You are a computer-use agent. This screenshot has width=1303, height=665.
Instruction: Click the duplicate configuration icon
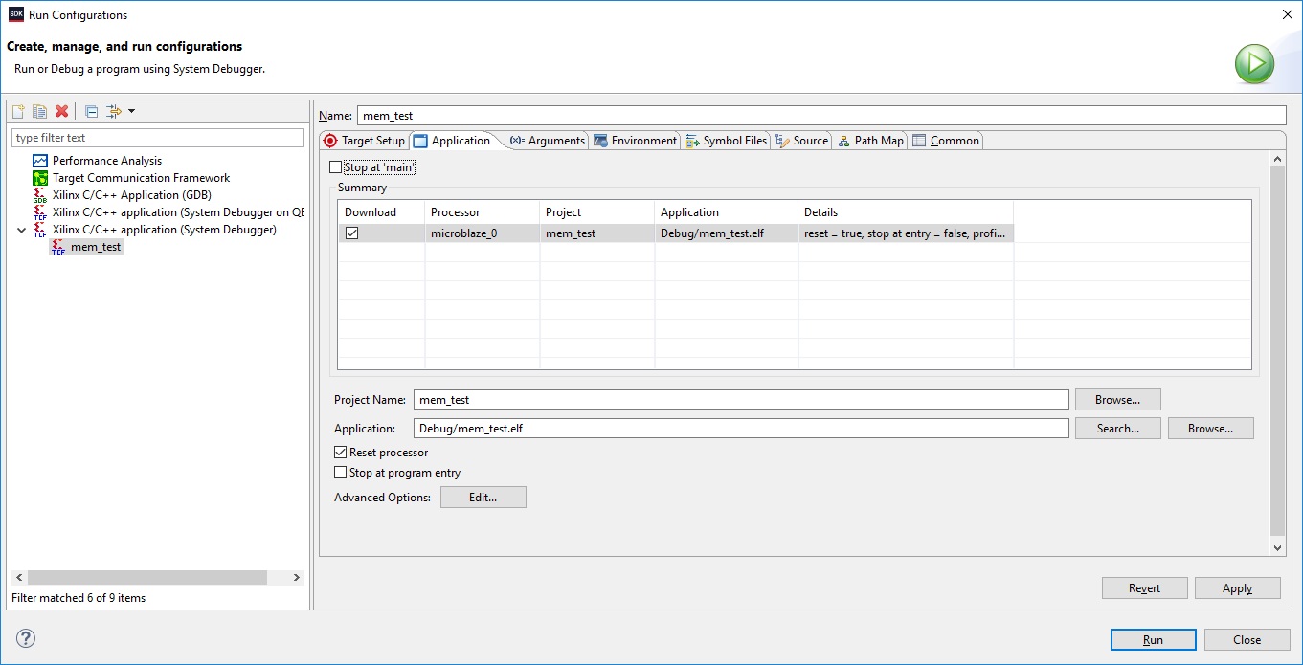[x=39, y=111]
